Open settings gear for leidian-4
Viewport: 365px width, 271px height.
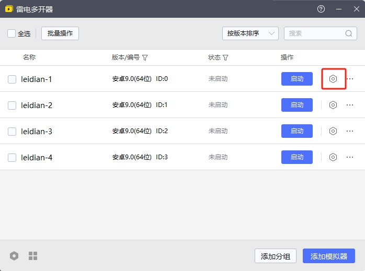(x=333, y=157)
